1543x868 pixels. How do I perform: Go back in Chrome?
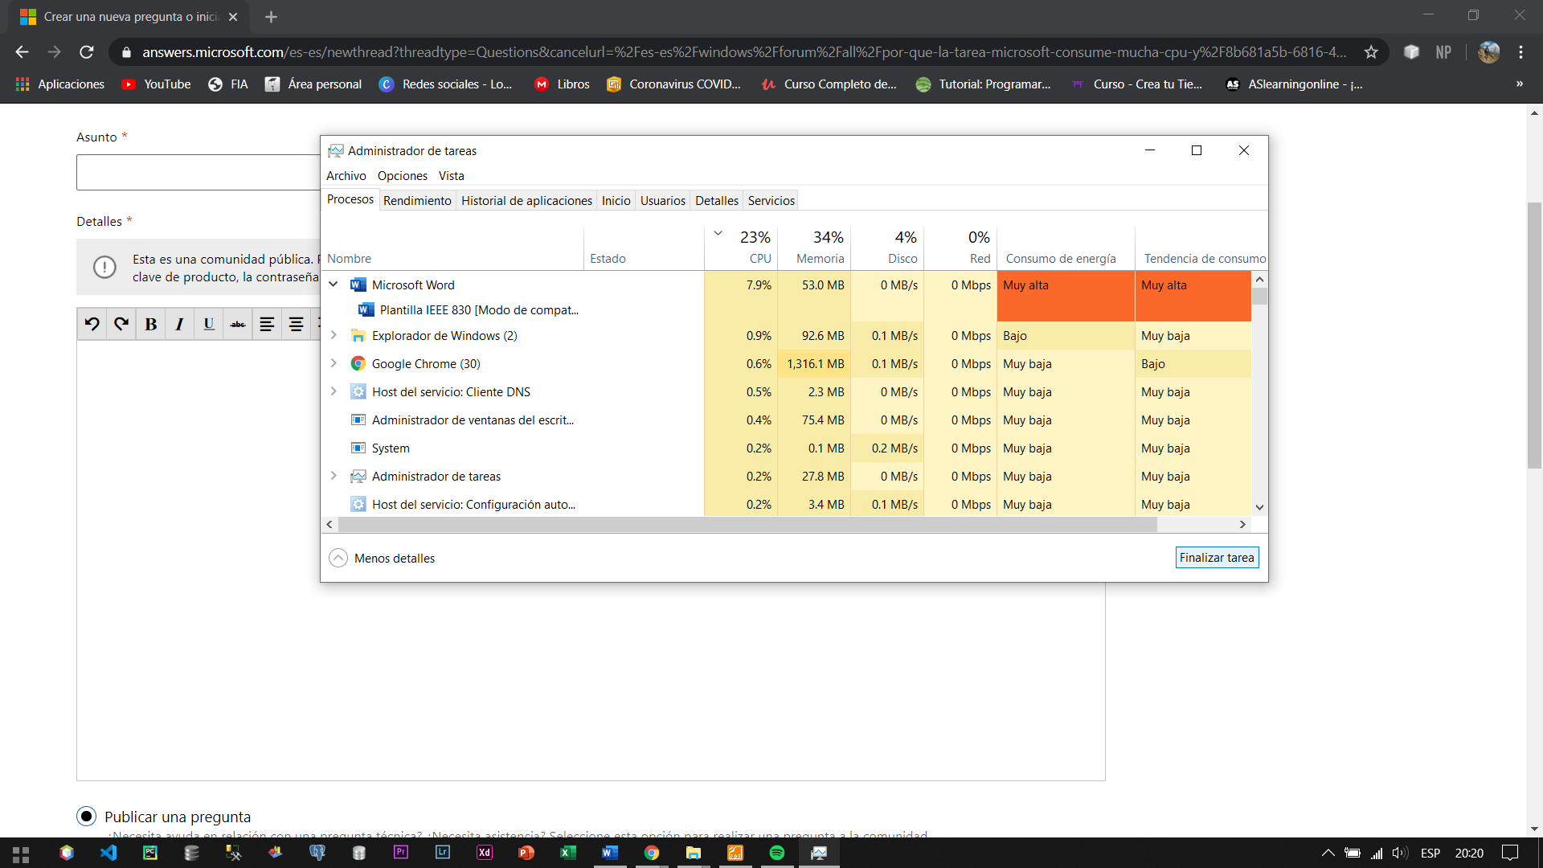[x=22, y=52]
